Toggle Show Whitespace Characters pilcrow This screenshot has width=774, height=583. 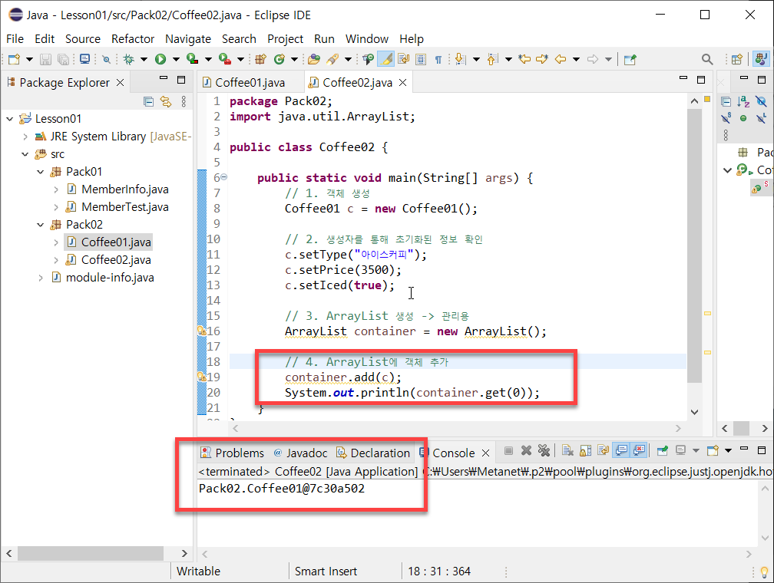coord(438,59)
